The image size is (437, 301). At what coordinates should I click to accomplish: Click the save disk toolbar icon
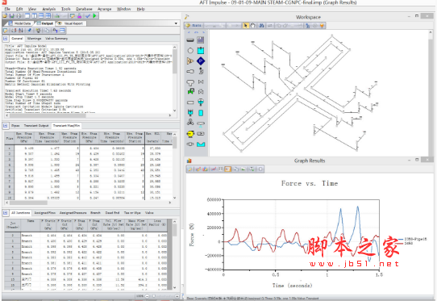(12, 16)
